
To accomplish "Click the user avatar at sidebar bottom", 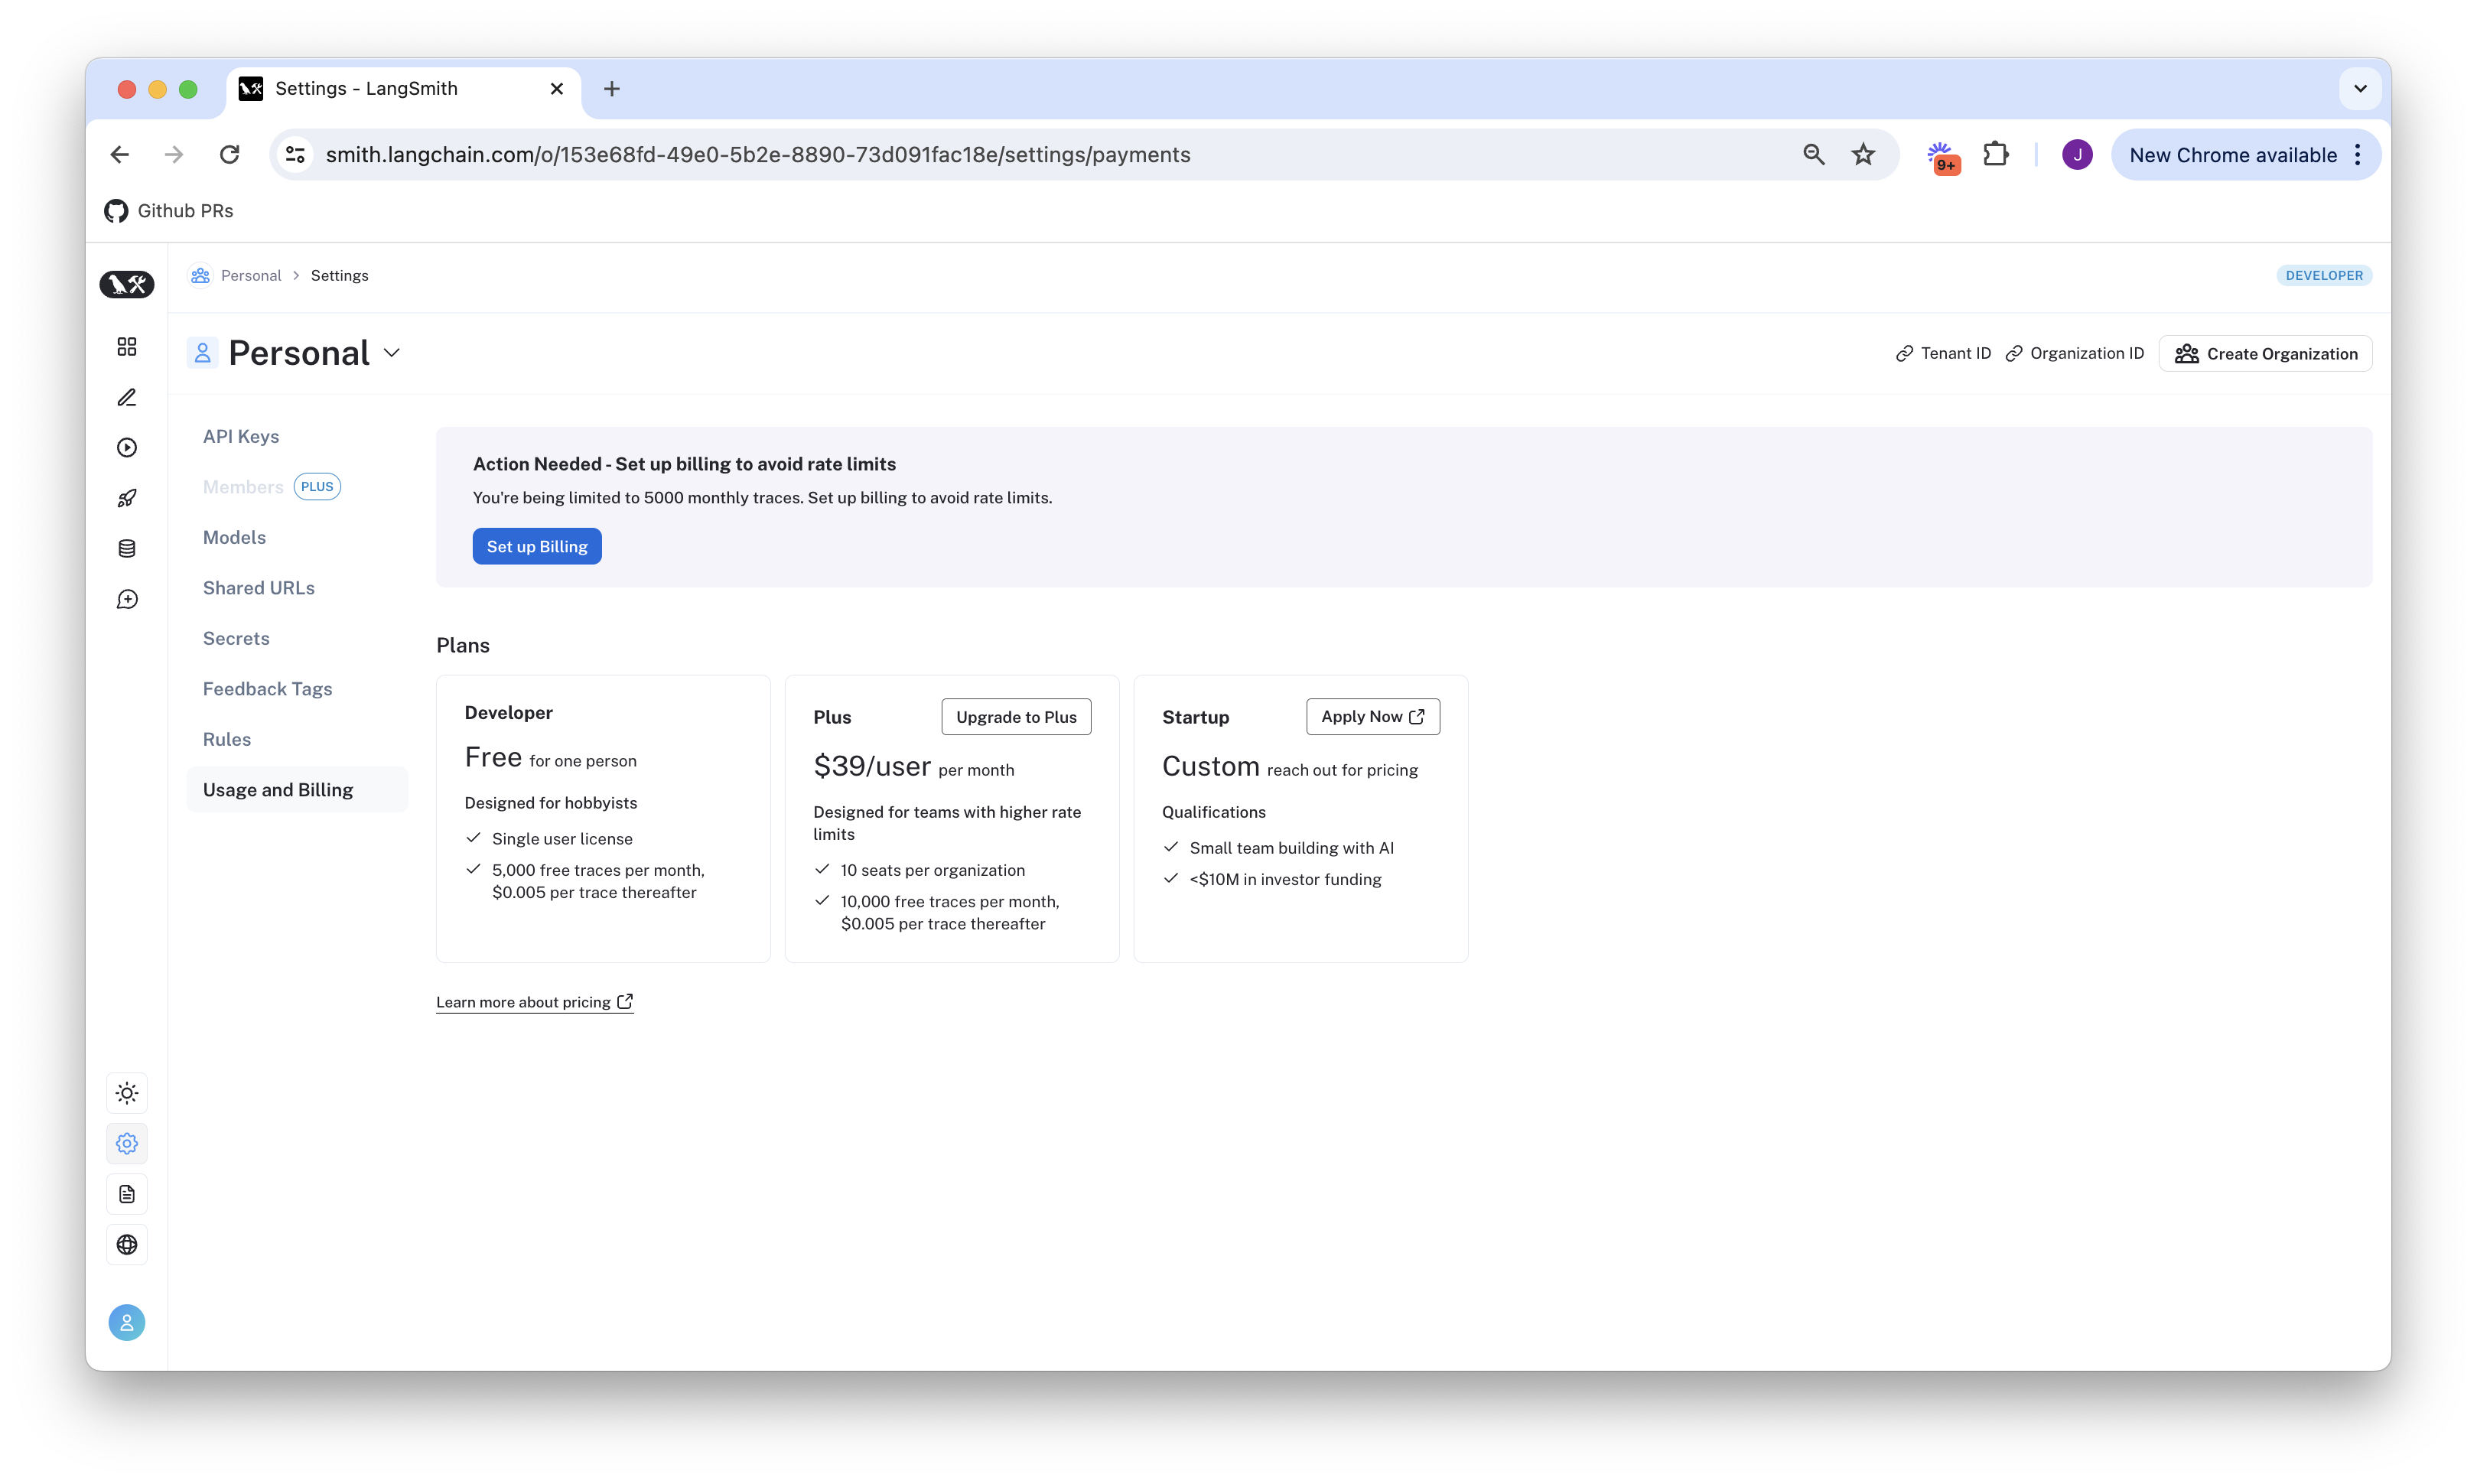I will 126,1322.
